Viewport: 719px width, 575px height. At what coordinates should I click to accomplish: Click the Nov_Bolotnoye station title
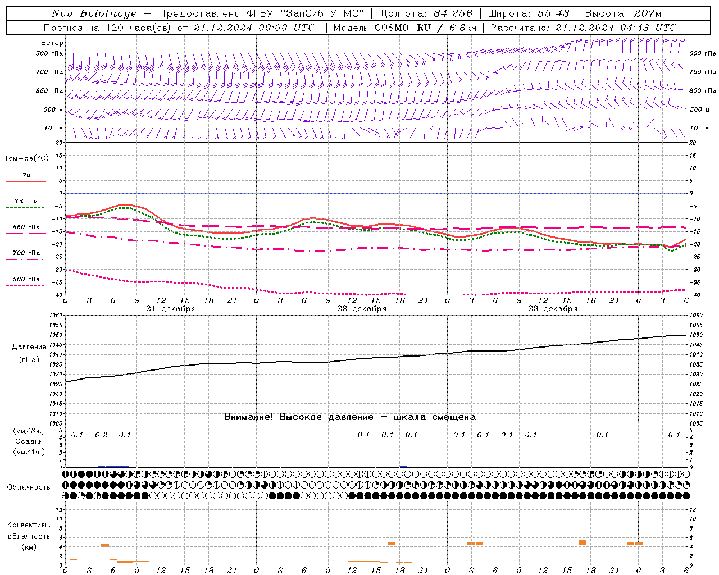(94, 14)
